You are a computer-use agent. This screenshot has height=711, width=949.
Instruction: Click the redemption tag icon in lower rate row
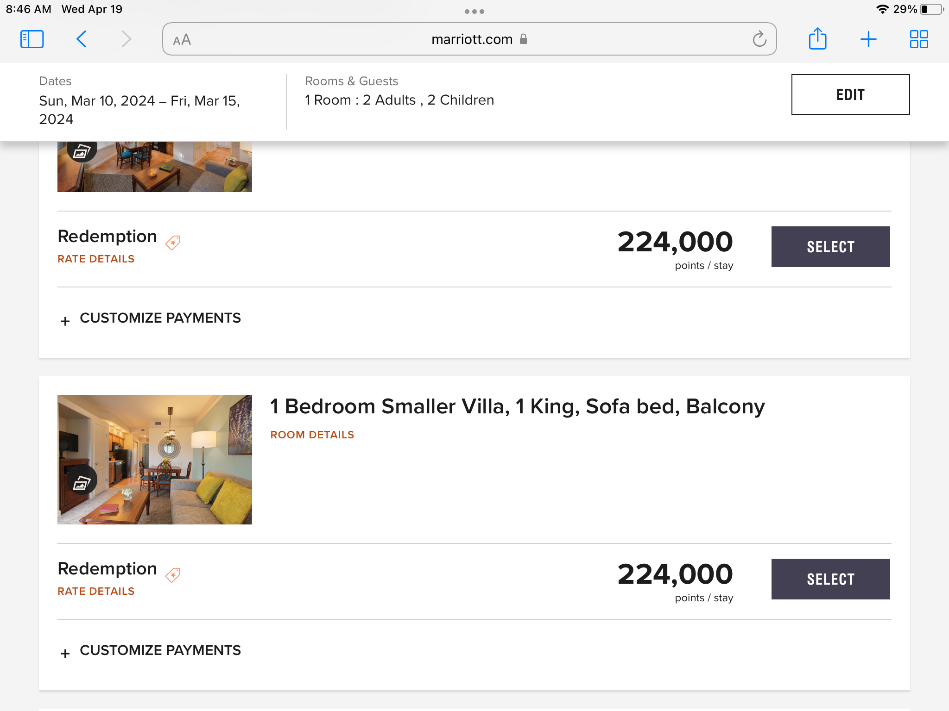(x=173, y=574)
